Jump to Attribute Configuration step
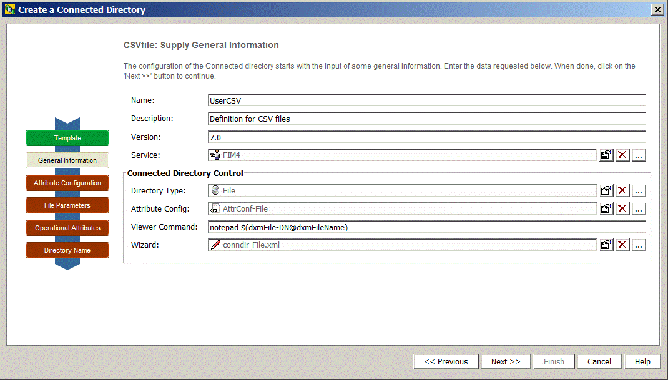The image size is (668, 380). 67,183
